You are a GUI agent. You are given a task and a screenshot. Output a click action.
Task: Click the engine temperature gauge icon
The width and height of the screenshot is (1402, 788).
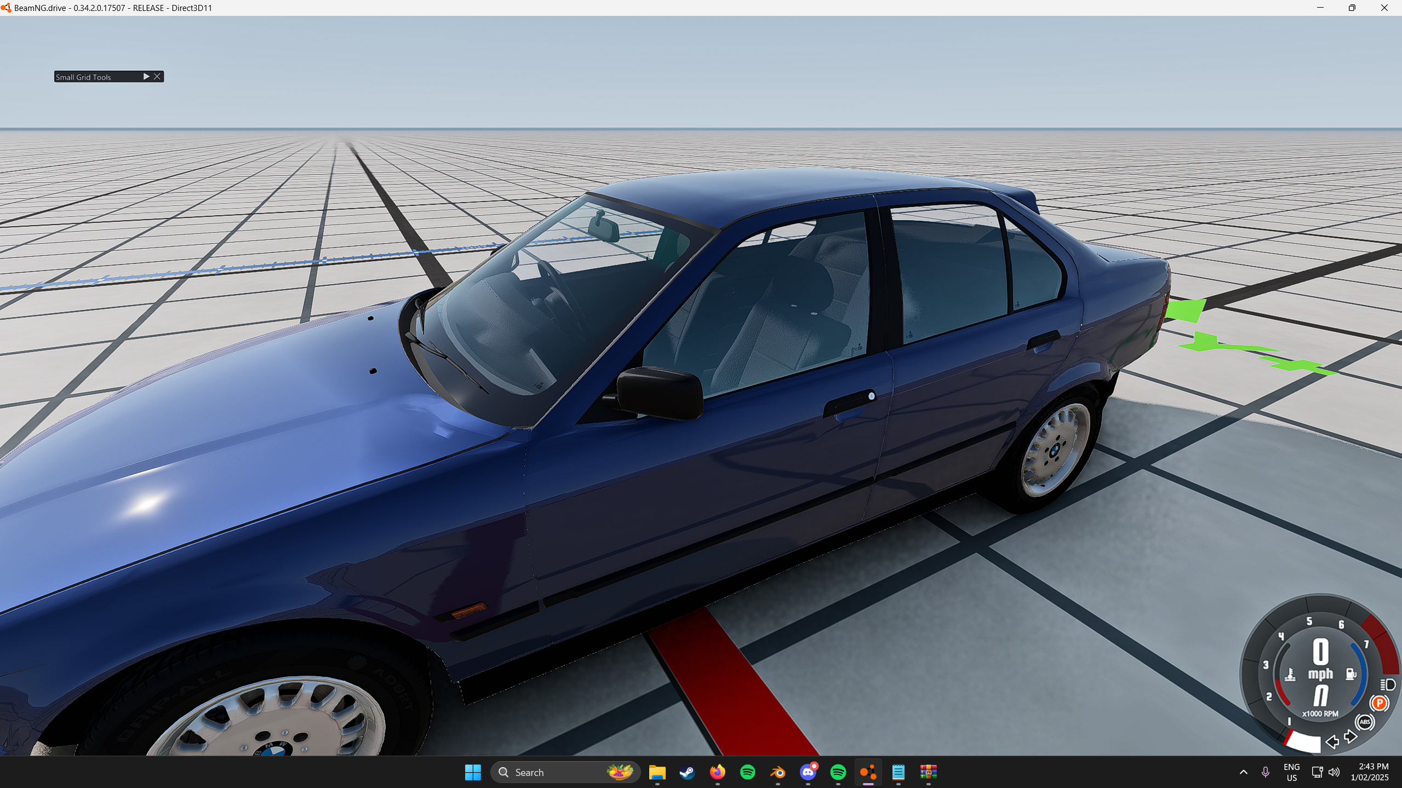pyautogui.click(x=1290, y=675)
